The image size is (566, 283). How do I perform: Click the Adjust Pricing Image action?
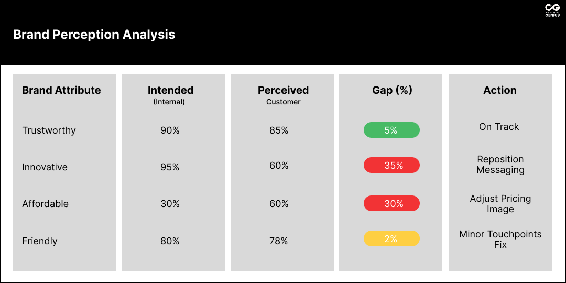[x=500, y=204]
